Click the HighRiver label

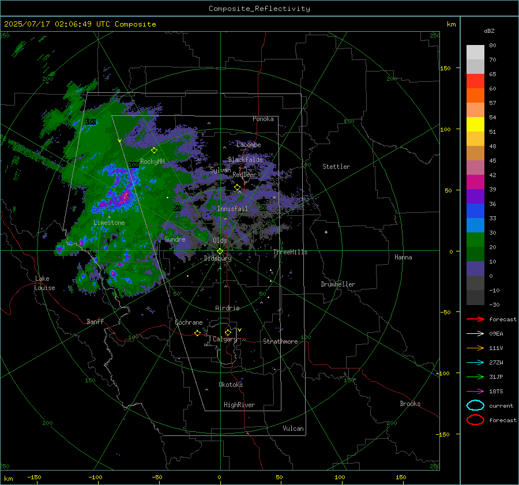tap(239, 405)
